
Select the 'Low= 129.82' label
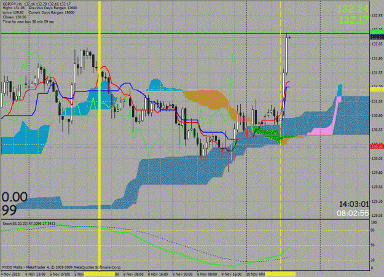click(x=14, y=12)
